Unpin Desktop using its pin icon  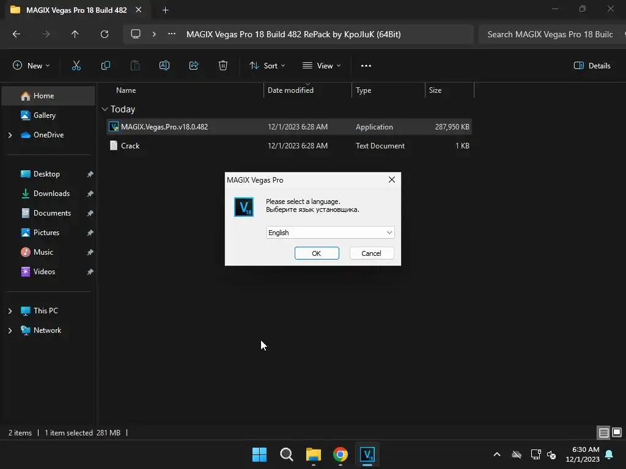pyautogui.click(x=90, y=174)
